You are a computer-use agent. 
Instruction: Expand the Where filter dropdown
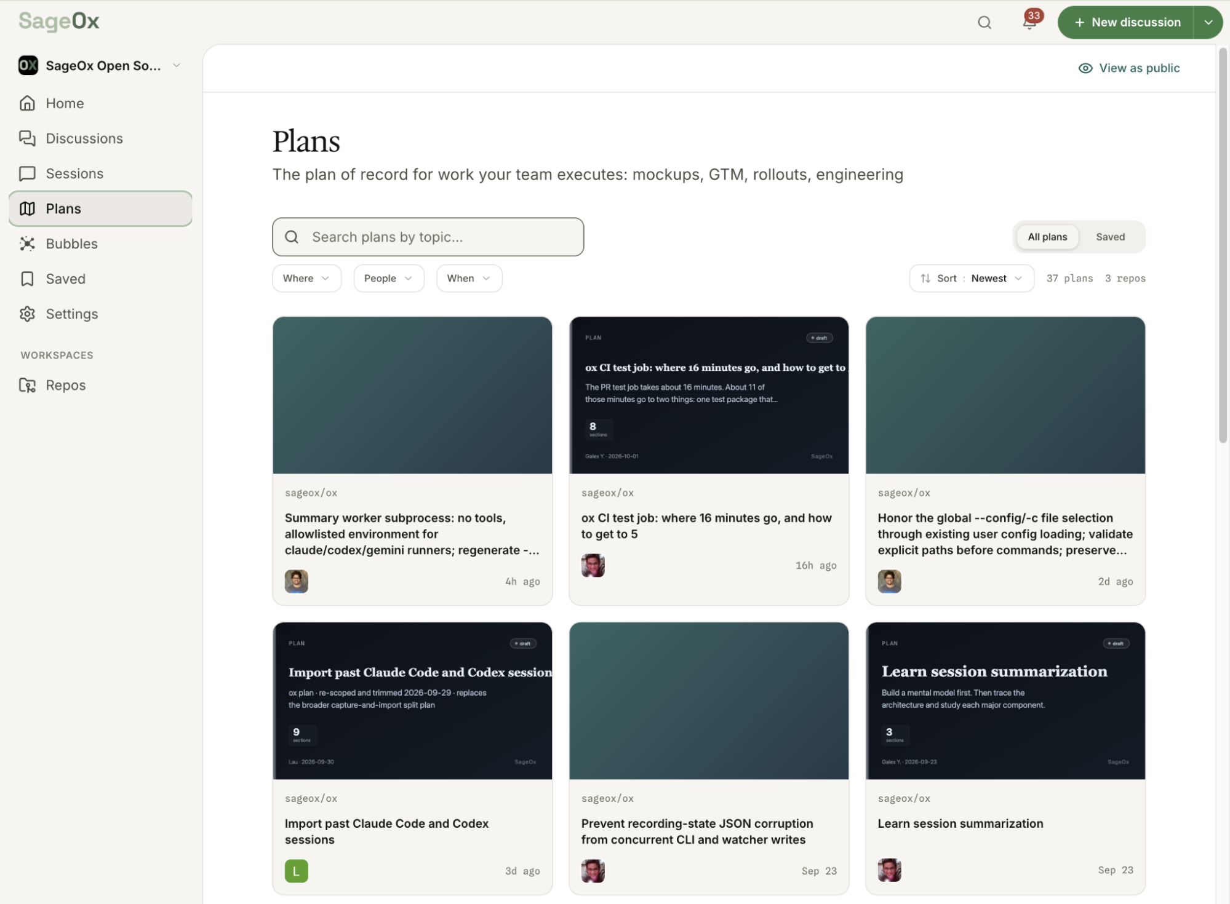click(306, 278)
